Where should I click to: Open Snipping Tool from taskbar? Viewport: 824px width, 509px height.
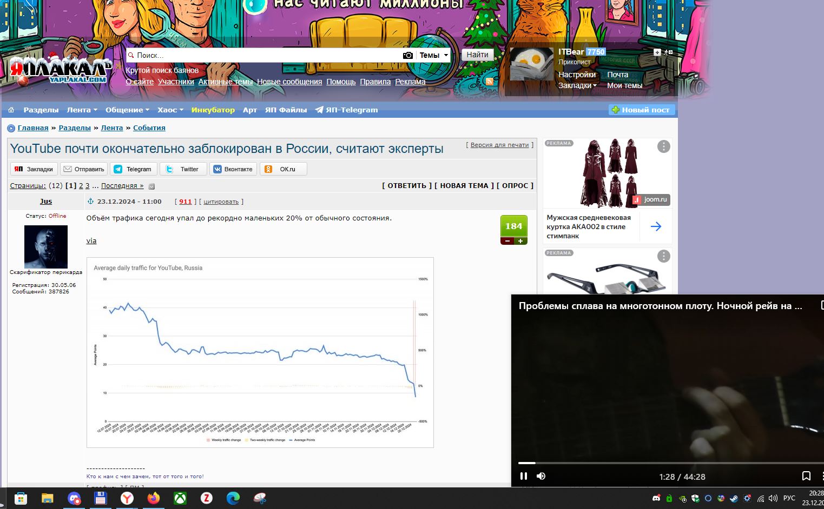(260, 498)
